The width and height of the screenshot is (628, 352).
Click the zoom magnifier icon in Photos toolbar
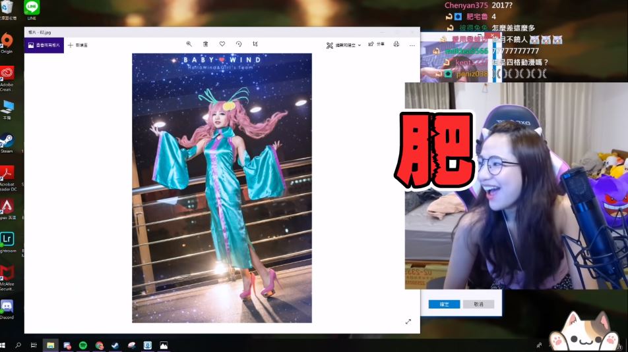(x=189, y=44)
